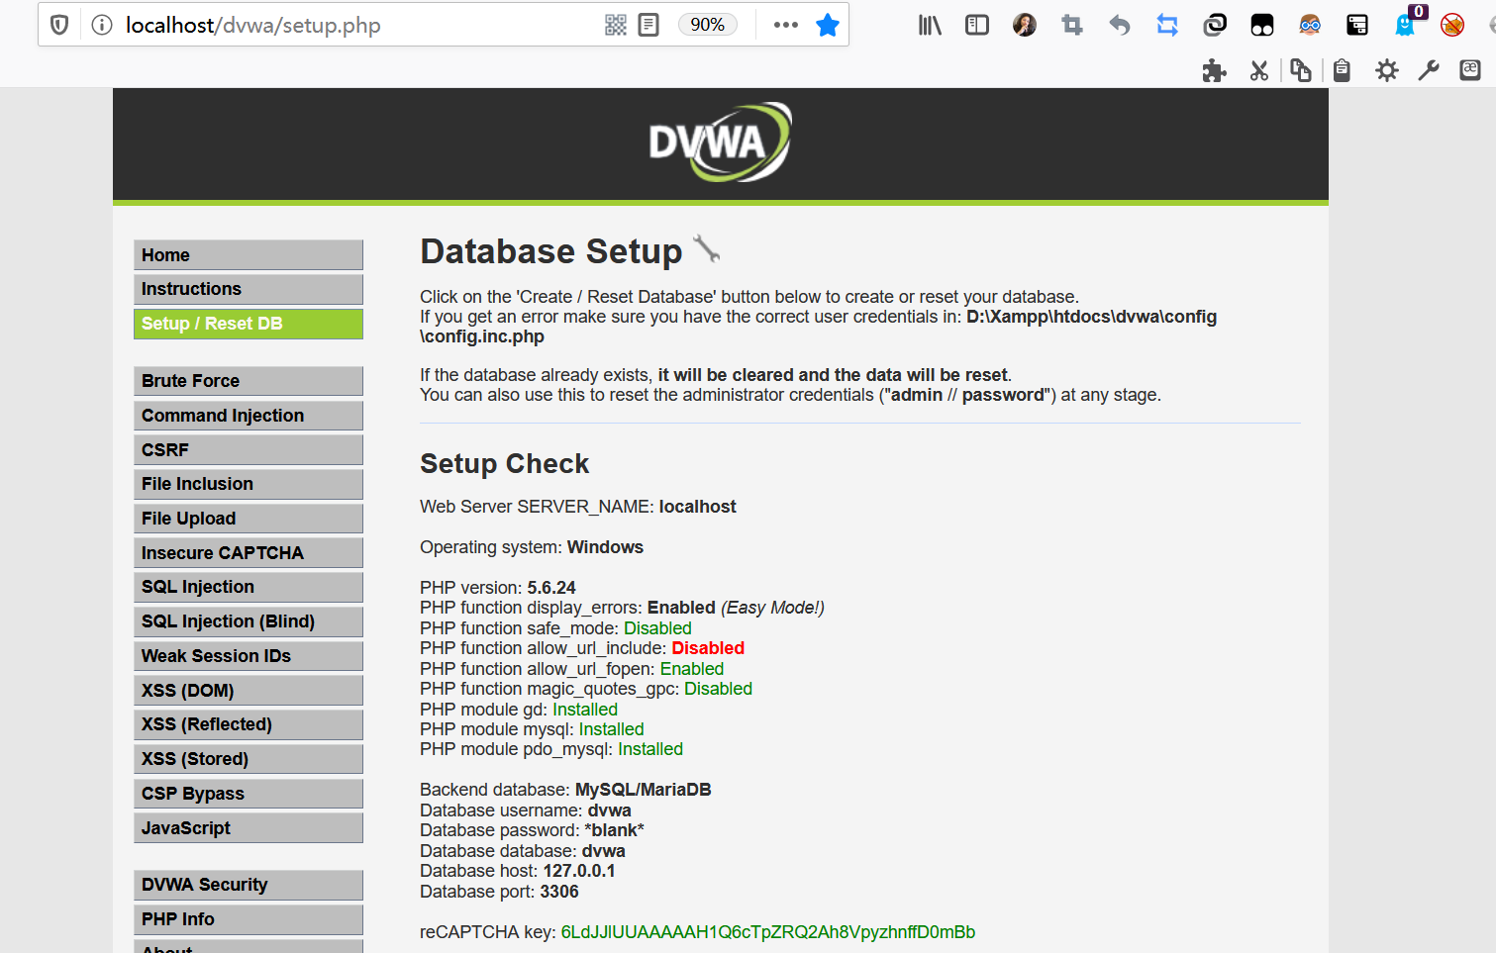Select SQL Injection in the sidebar
Screen dimensions: 1496x953
click(x=248, y=587)
